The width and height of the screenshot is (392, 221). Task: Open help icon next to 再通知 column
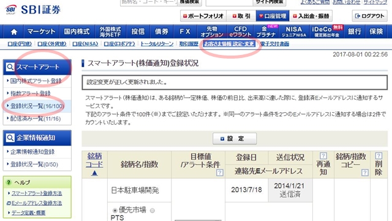(323, 156)
